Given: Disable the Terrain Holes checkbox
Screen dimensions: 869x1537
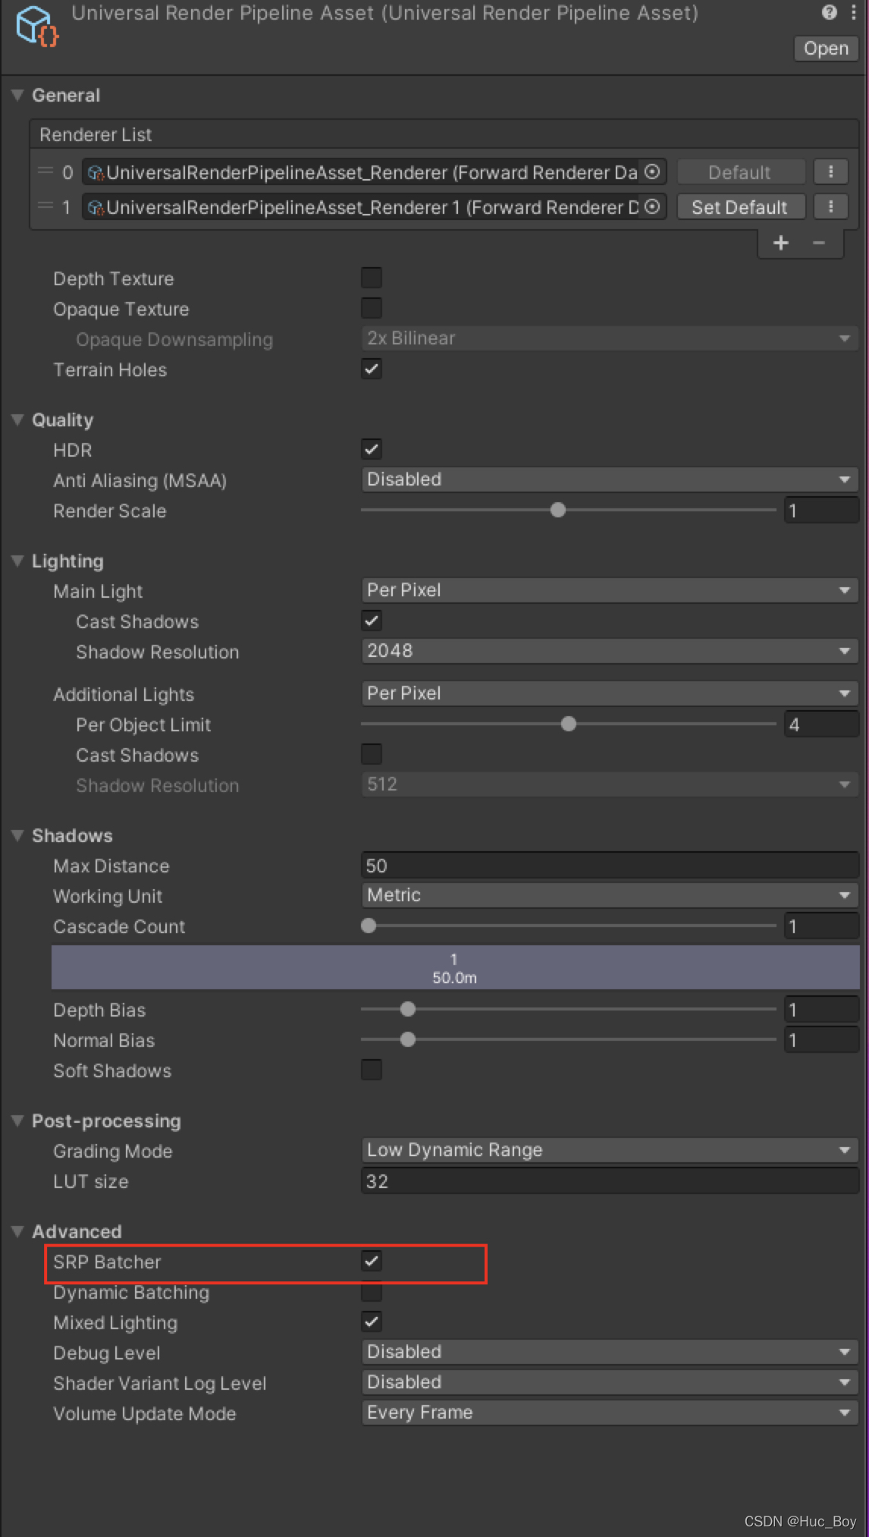Looking at the screenshot, I should 372,369.
